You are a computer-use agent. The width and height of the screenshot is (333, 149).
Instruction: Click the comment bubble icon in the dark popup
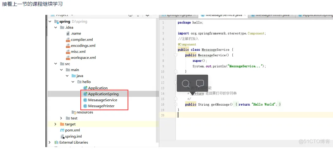(200, 83)
